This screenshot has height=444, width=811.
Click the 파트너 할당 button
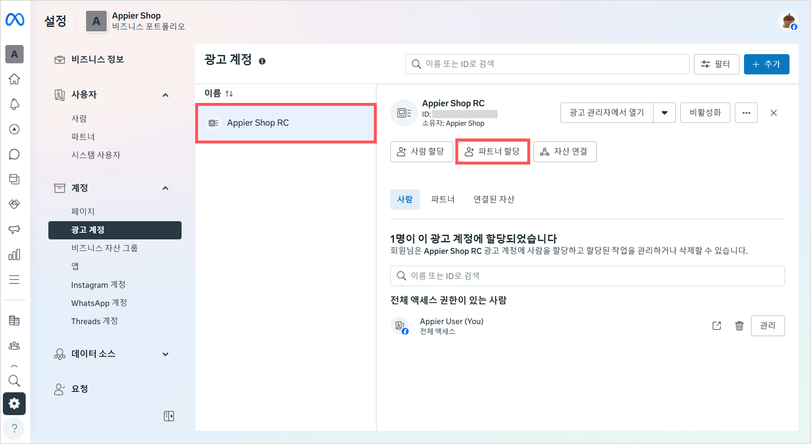coord(493,152)
